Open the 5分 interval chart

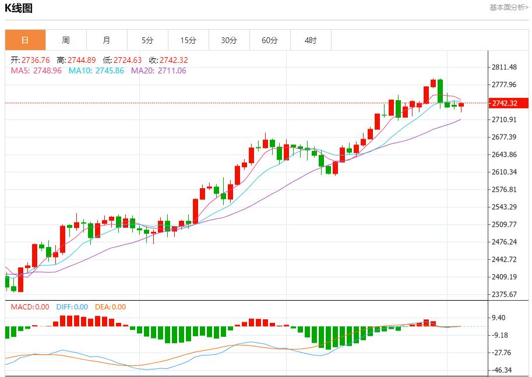[147, 40]
